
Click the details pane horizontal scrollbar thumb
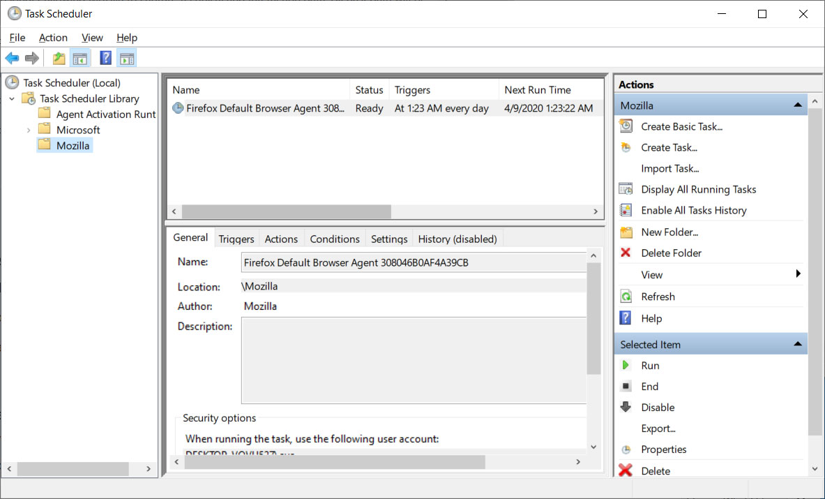tap(335, 462)
